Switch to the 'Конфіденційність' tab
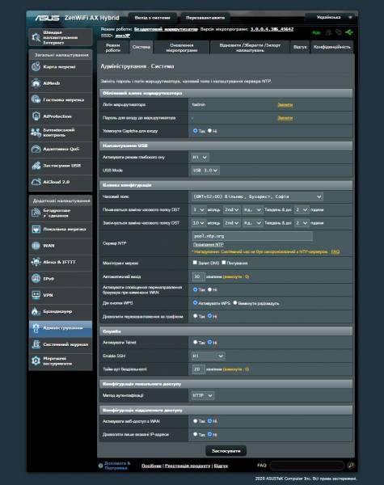 click(x=332, y=48)
